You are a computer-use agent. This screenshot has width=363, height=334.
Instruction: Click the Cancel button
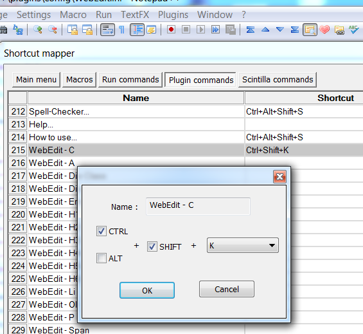coord(227,289)
